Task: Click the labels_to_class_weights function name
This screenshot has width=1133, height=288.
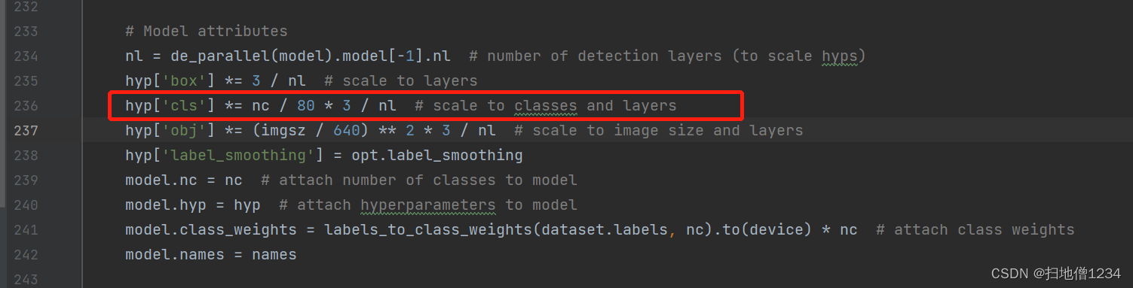Action: 428,229
